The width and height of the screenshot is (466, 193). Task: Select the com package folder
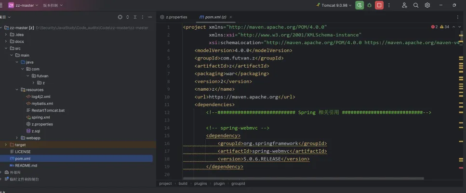(x=33, y=69)
